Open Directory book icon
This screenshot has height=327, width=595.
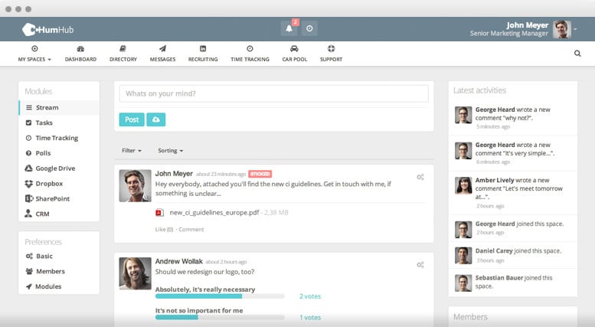[x=123, y=48]
